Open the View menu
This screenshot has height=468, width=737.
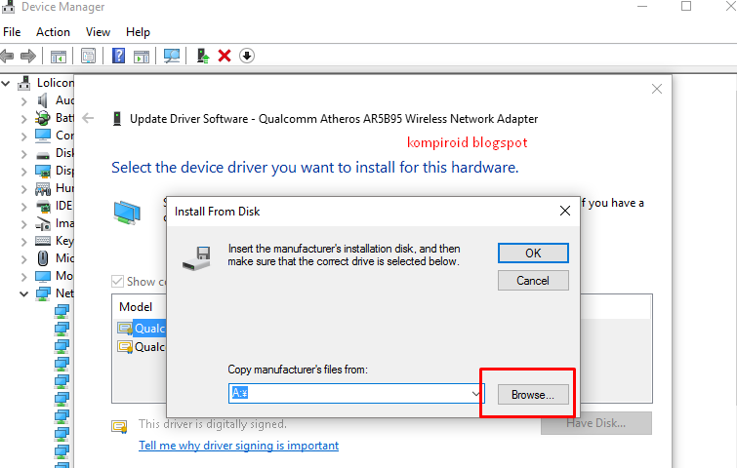pyautogui.click(x=98, y=32)
